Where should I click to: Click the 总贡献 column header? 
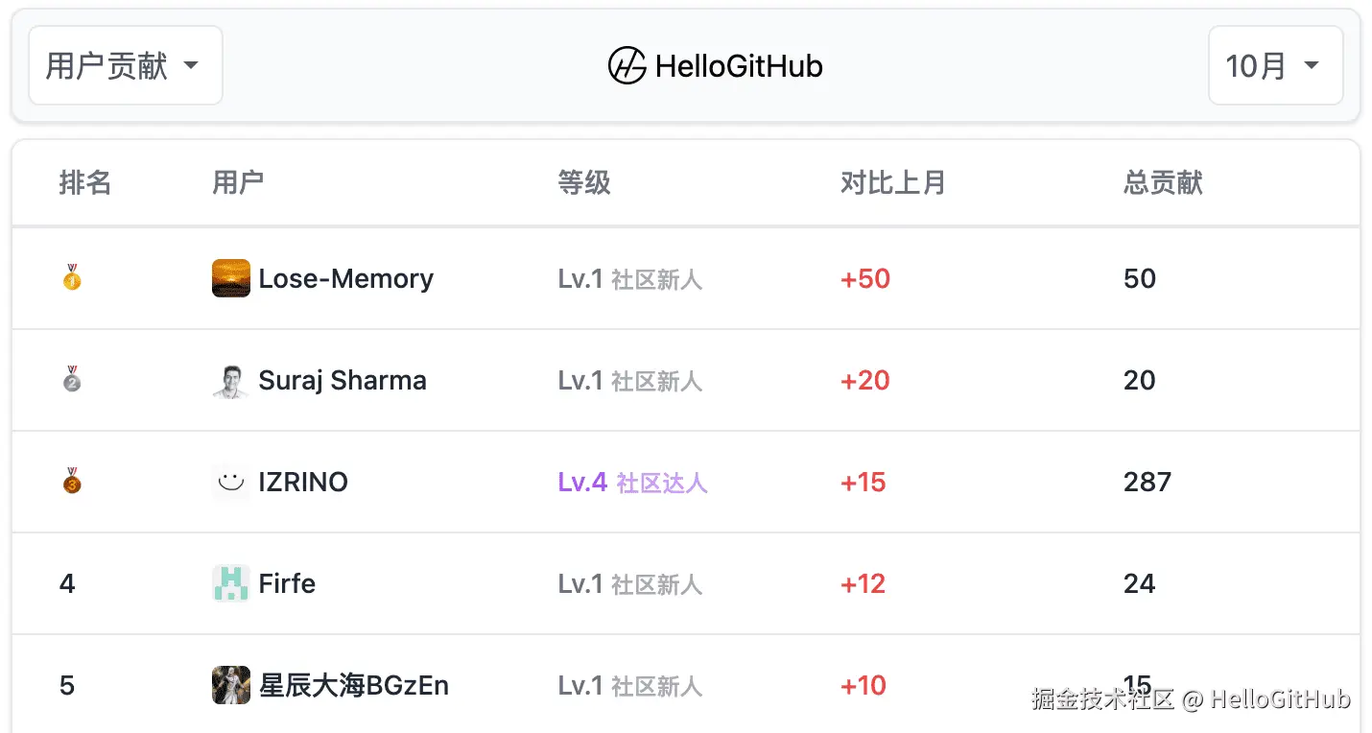(x=1163, y=182)
